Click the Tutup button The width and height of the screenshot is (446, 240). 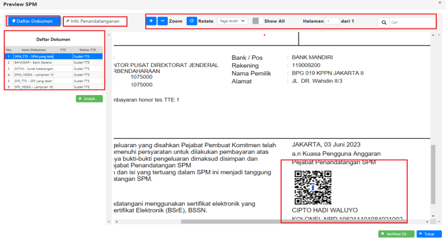tap(429, 234)
